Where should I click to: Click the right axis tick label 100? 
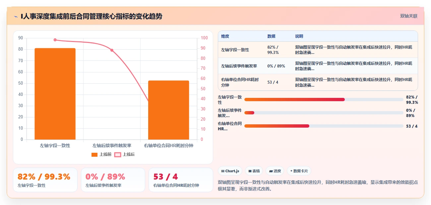click(205, 38)
